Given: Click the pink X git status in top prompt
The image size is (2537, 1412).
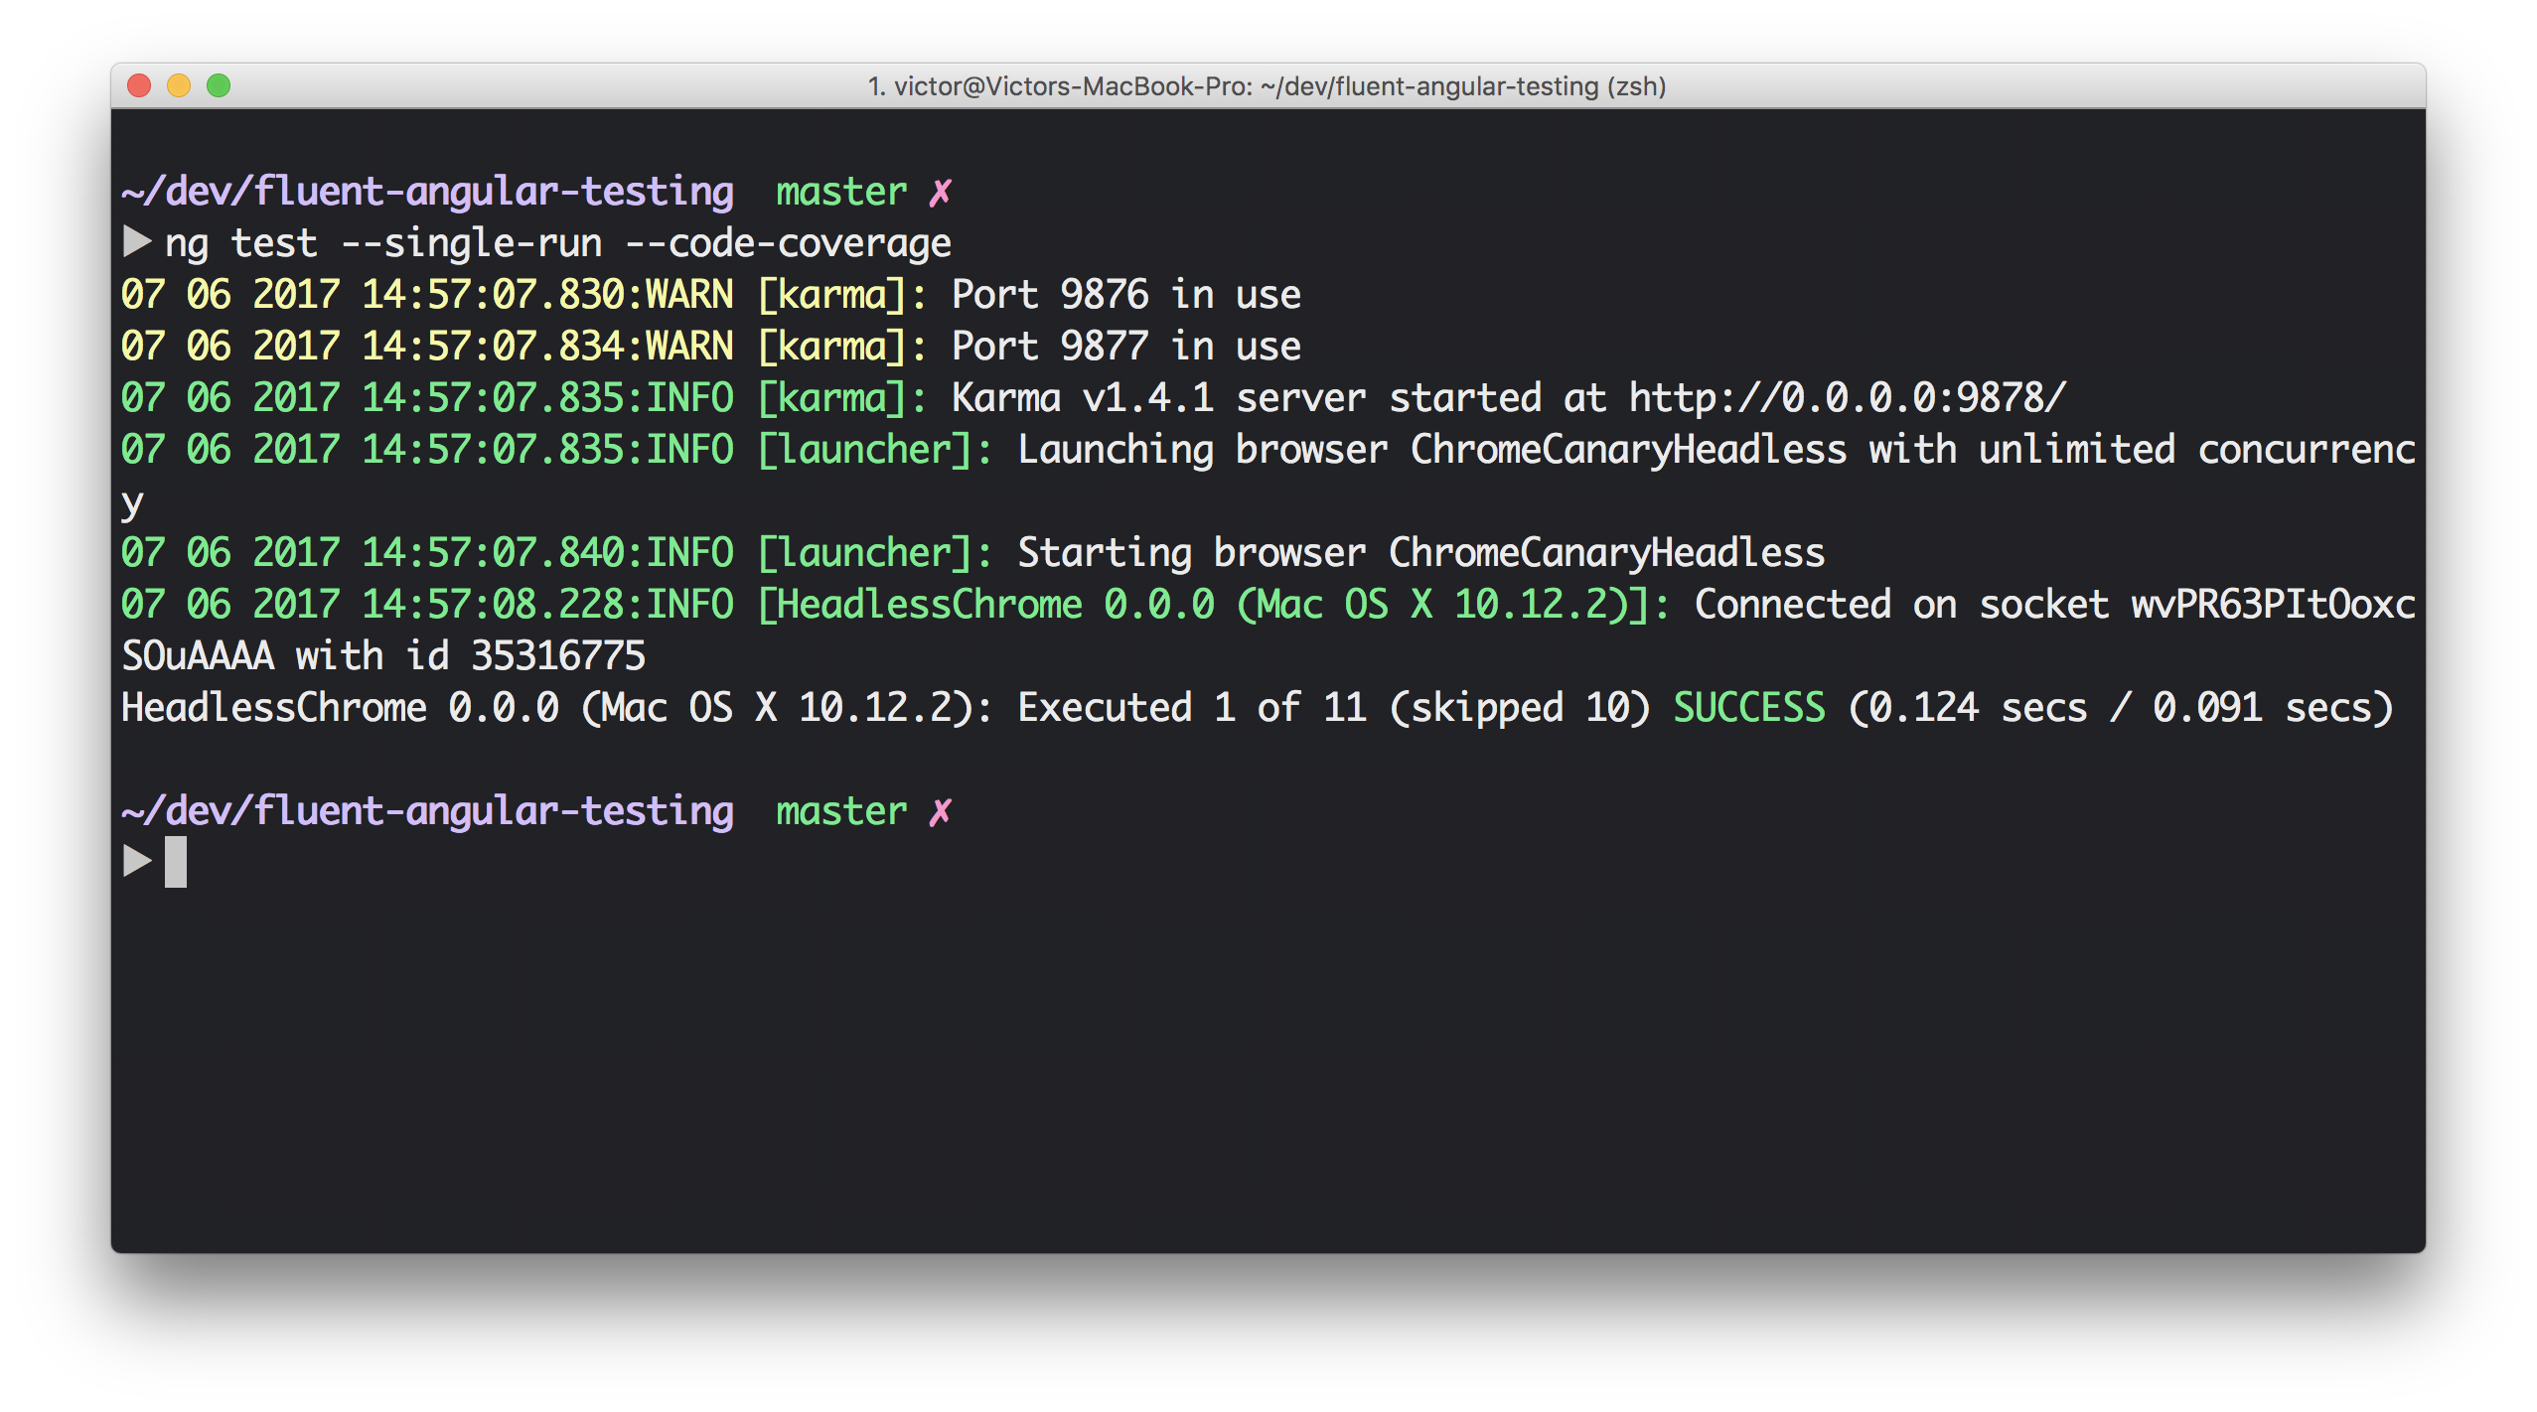Looking at the screenshot, I should [940, 192].
